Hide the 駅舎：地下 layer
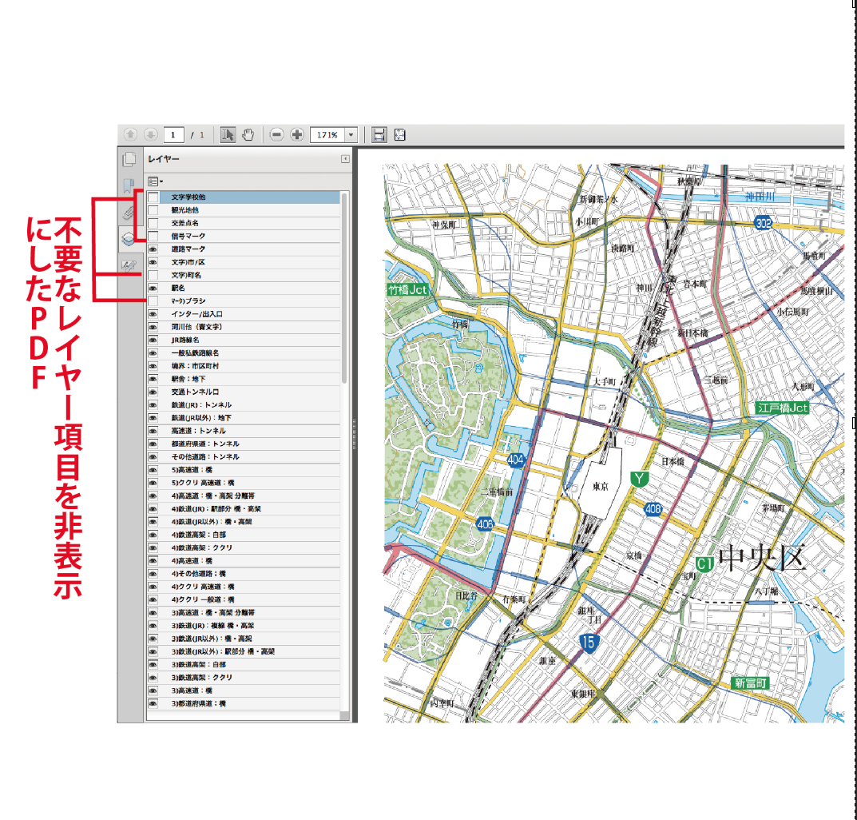The height and width of the screenshot is (820, 857). (x=153, y=379)
